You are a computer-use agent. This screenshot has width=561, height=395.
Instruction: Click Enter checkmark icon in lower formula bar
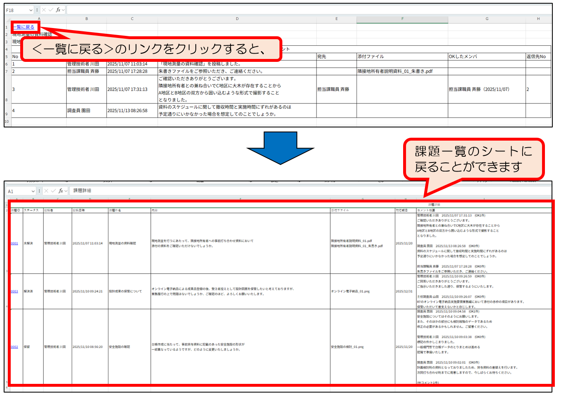coord(53,191)
